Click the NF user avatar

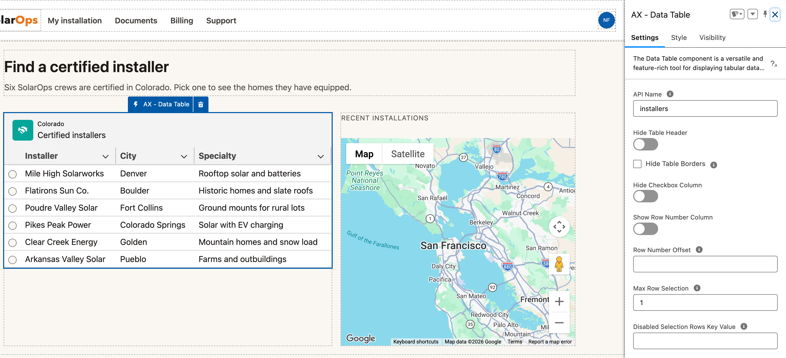coord(606,20)
